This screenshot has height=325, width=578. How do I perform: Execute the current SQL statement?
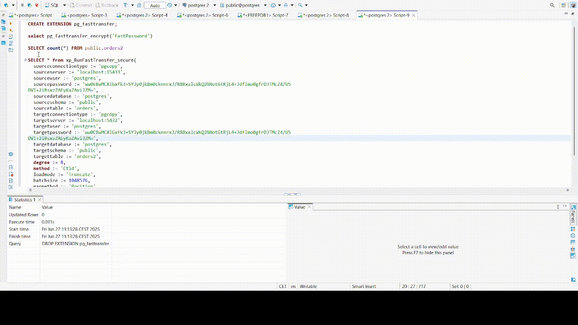(11, 23)
